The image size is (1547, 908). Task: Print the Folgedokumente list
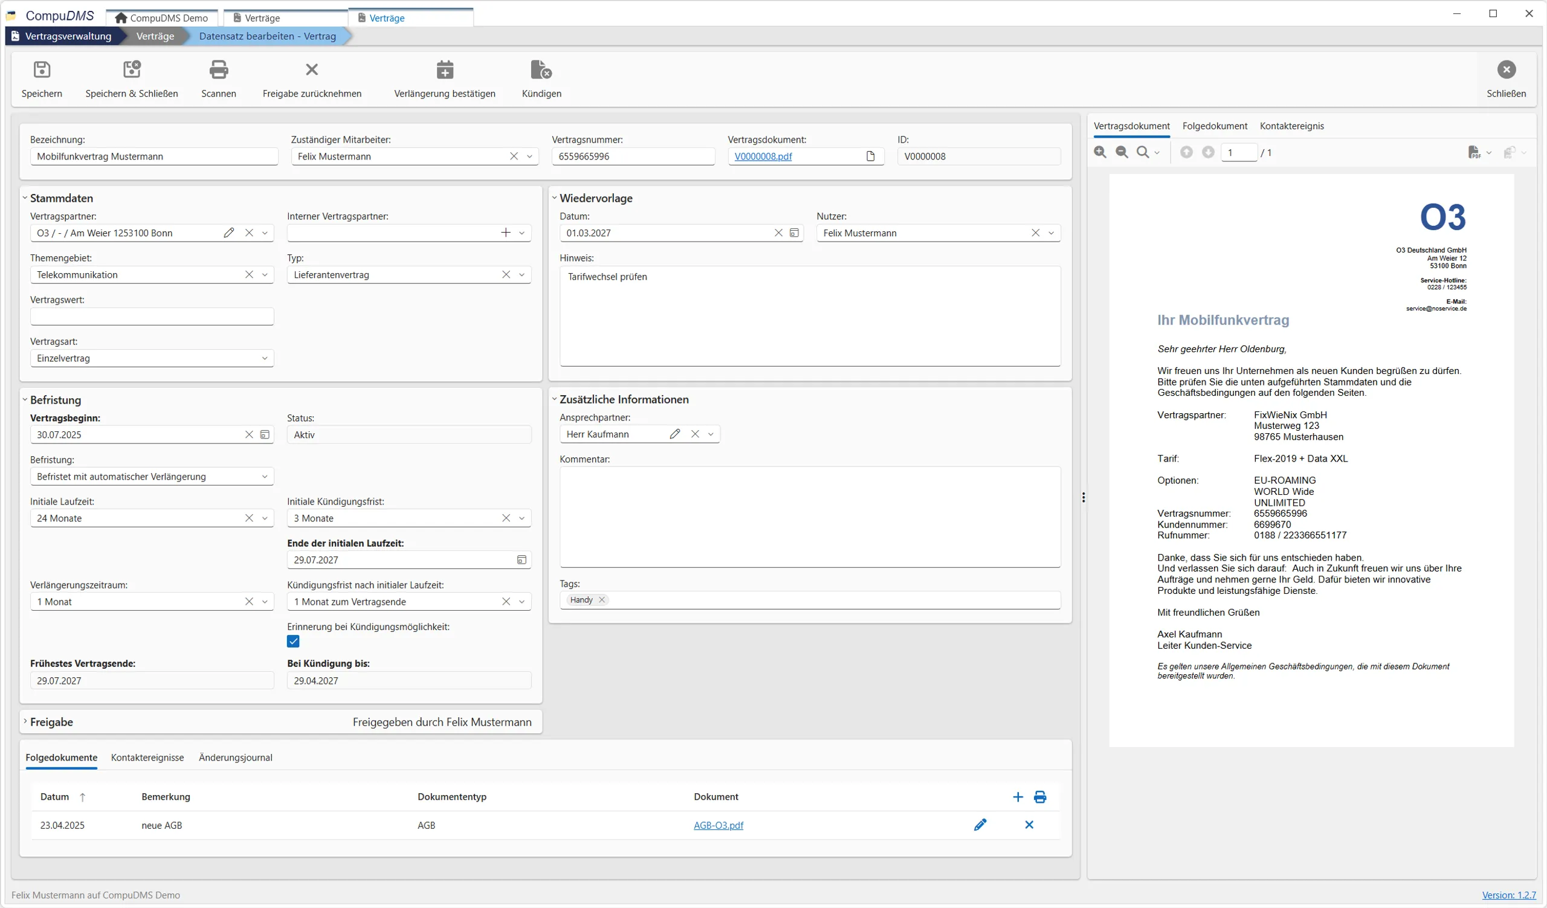[x=1041, y=796]
